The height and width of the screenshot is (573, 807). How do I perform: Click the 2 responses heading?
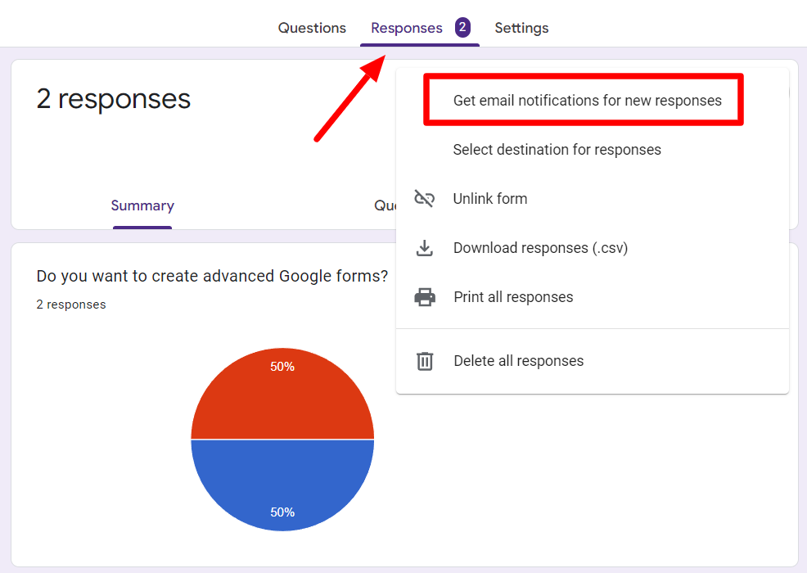(x=113, y=99)
